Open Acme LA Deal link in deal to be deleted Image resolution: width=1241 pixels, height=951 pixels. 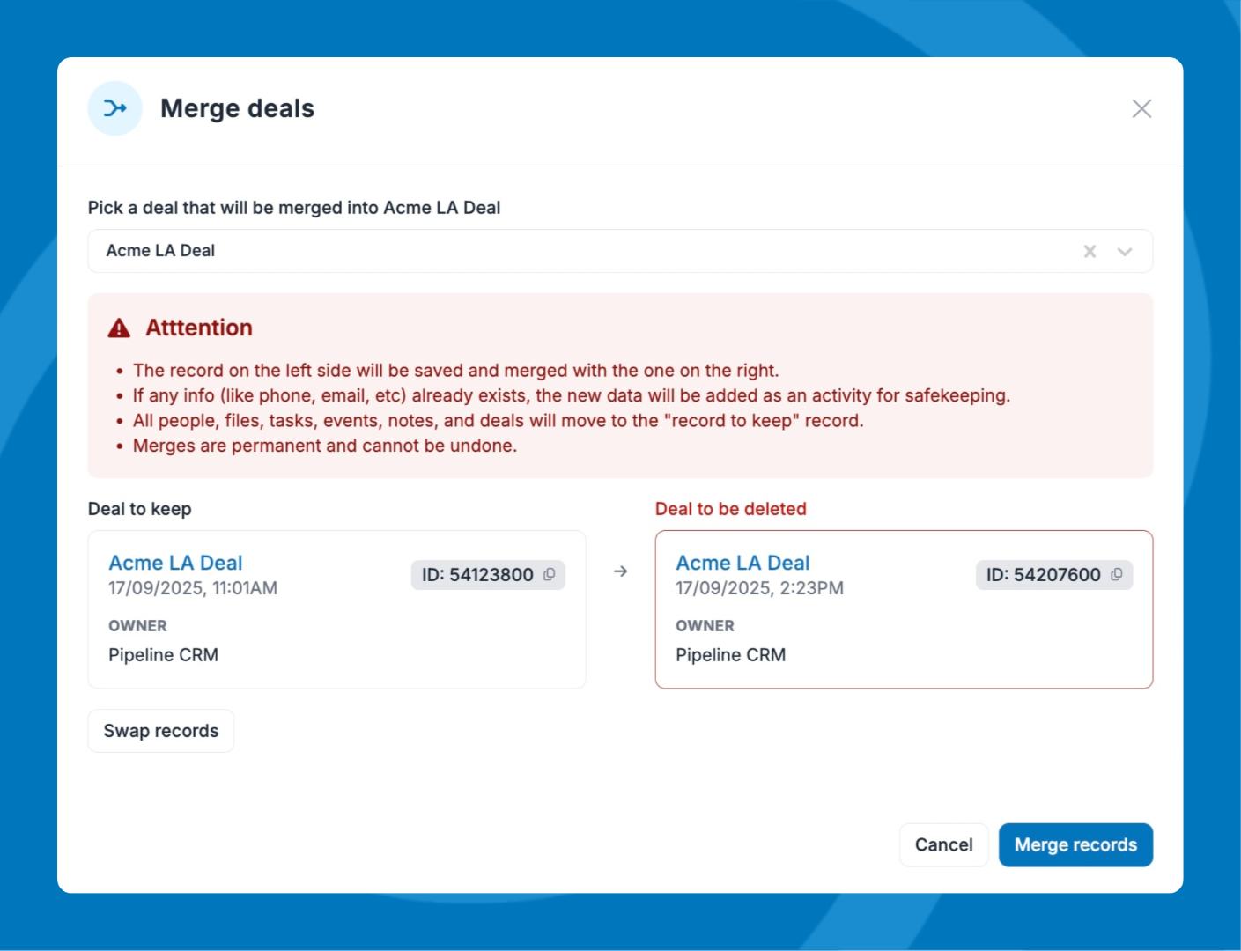pyautogui.click(x=742, y=563)
